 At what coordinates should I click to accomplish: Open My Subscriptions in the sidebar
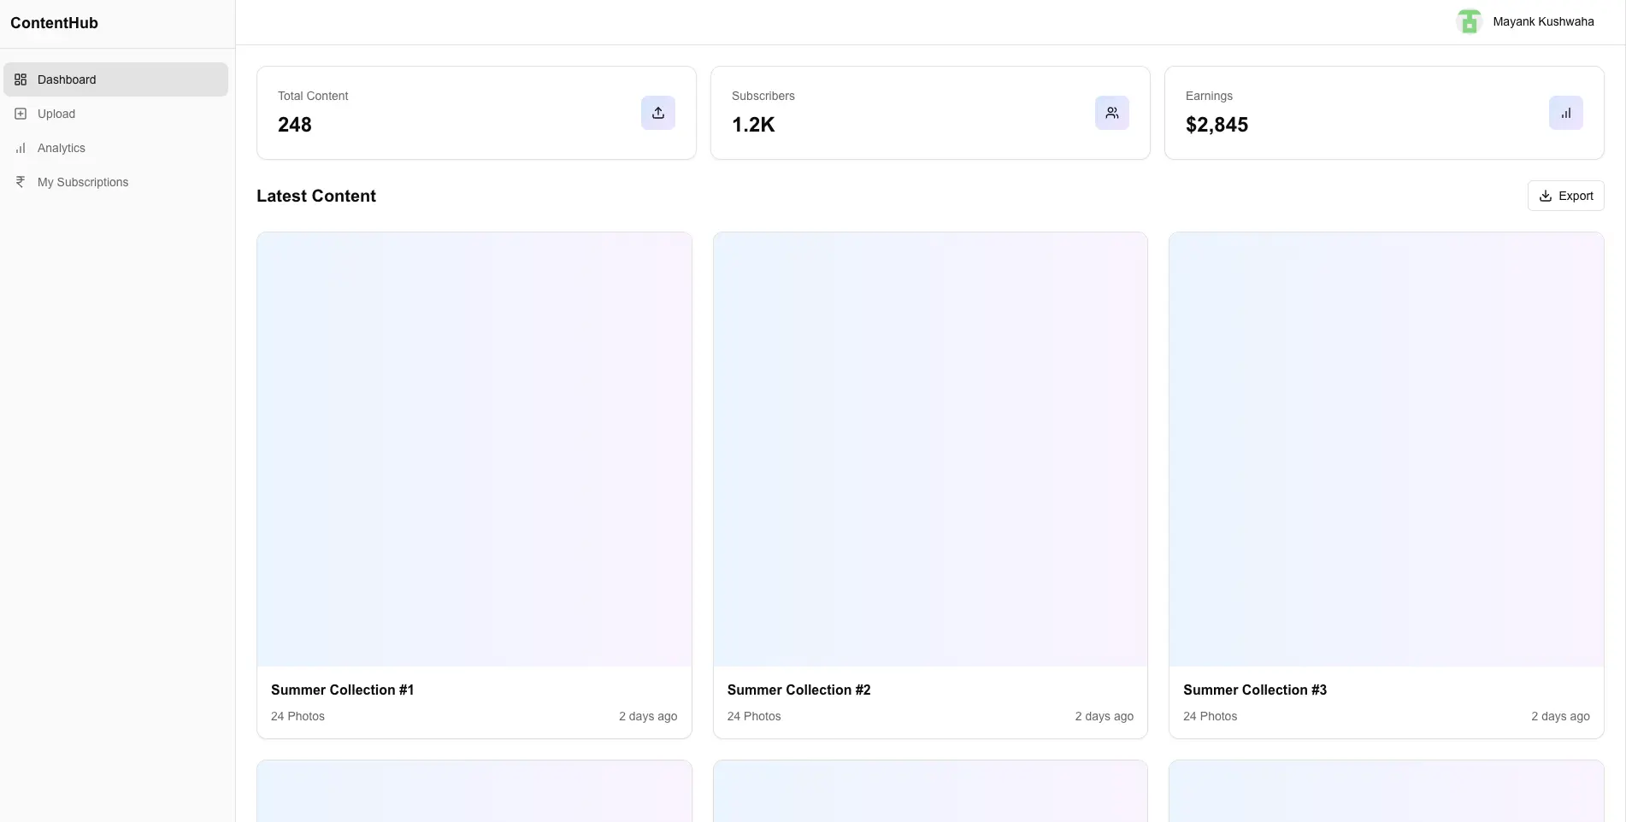pos(115,182)
